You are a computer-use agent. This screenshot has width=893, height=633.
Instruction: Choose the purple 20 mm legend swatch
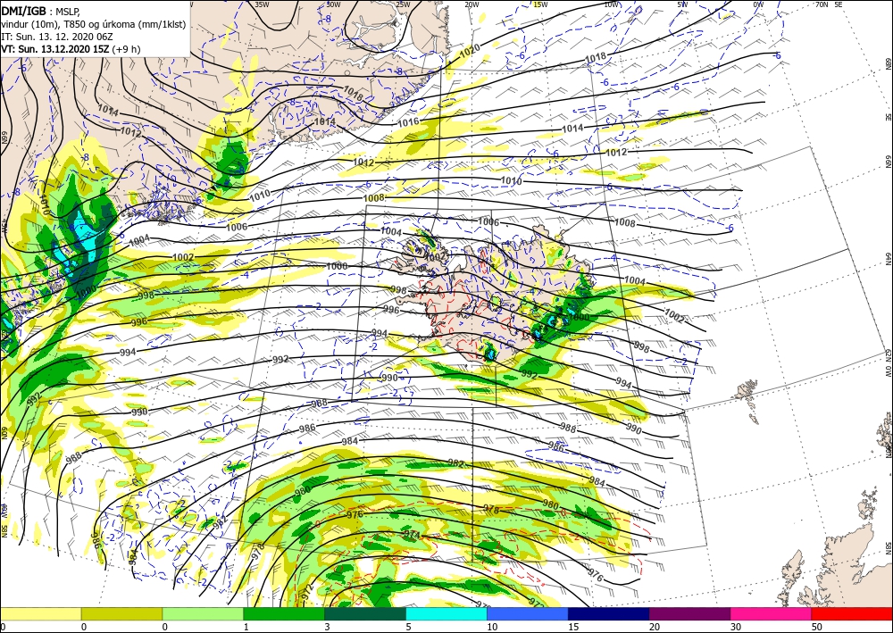(x=689, y=613)
